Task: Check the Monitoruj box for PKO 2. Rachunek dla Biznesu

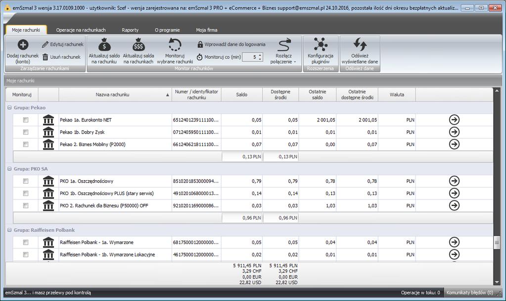Action: click(x=26, y=205)
